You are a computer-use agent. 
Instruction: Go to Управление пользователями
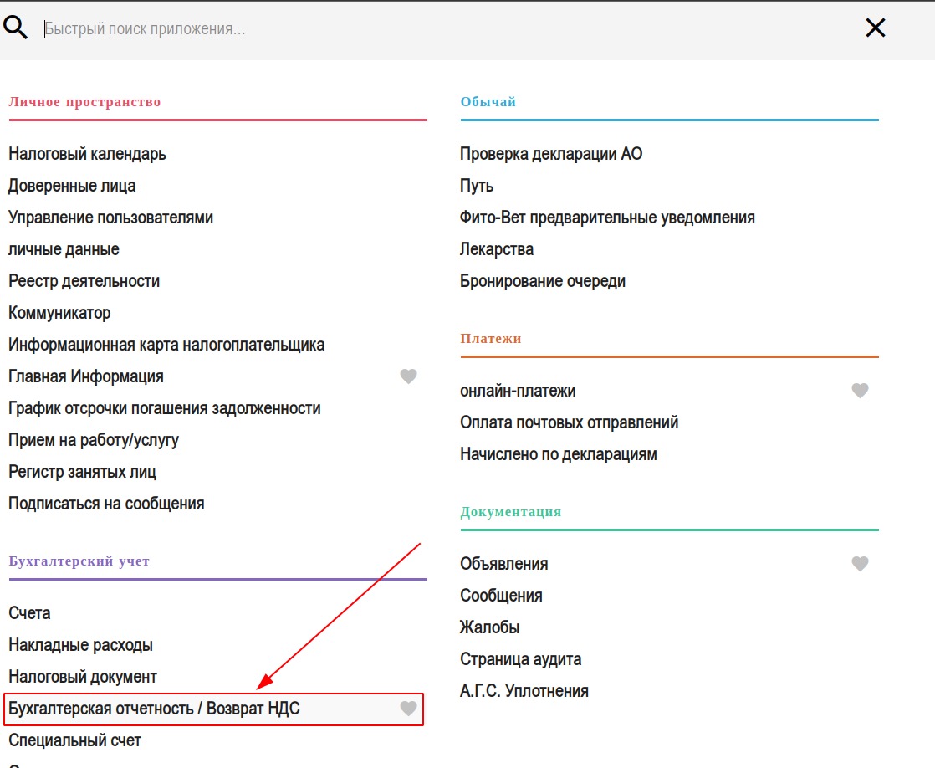[x=110, y=218]
